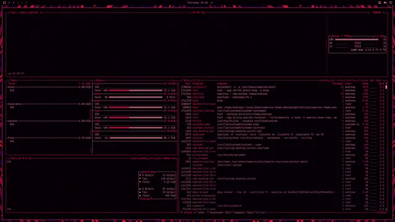Screen dimensions: 395x222
Task: Click kill in proc footer
Action: pos(228,213)
